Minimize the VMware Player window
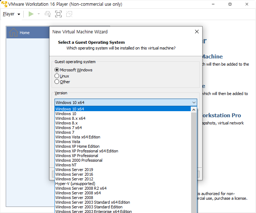Viewport: 256px width, 213px height. click(x=213, y=4)
